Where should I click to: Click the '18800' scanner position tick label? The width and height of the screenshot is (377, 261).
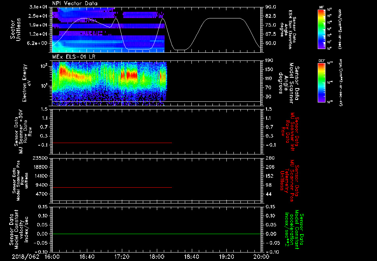point(40,167)
